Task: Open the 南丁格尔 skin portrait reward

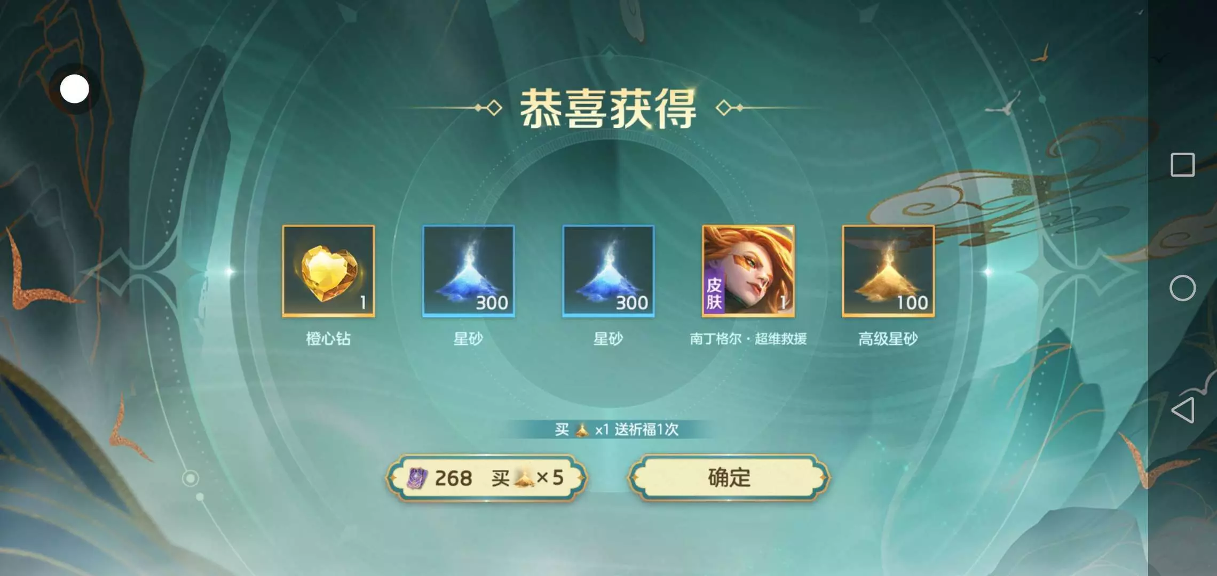Action: pos(748,271)
